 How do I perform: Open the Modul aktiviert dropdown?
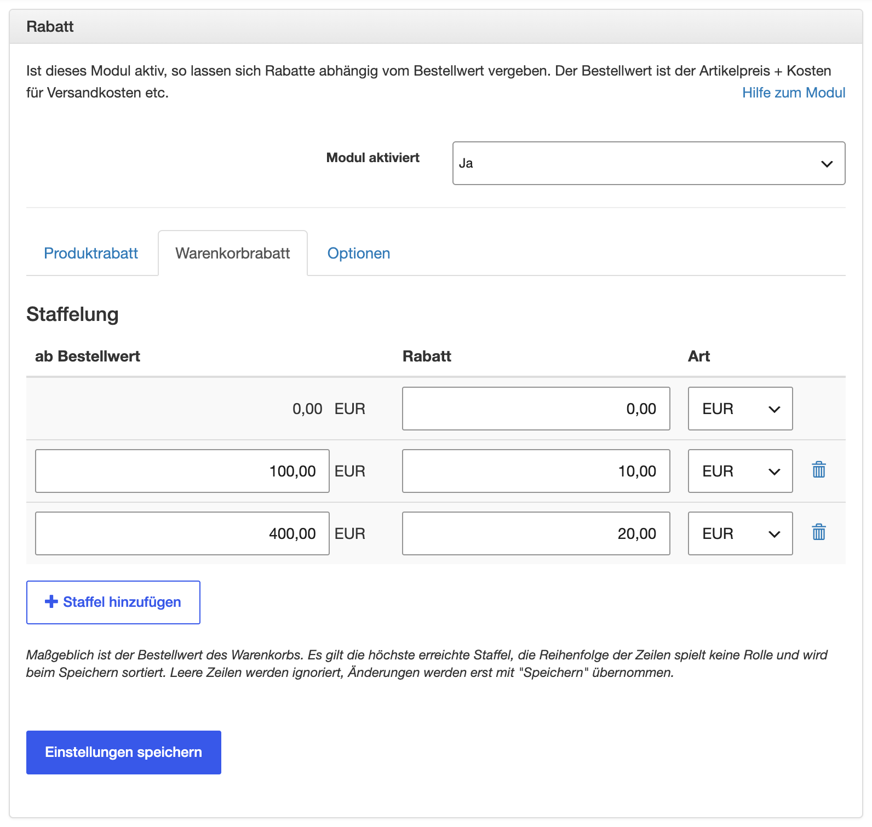tap(649, 163)
